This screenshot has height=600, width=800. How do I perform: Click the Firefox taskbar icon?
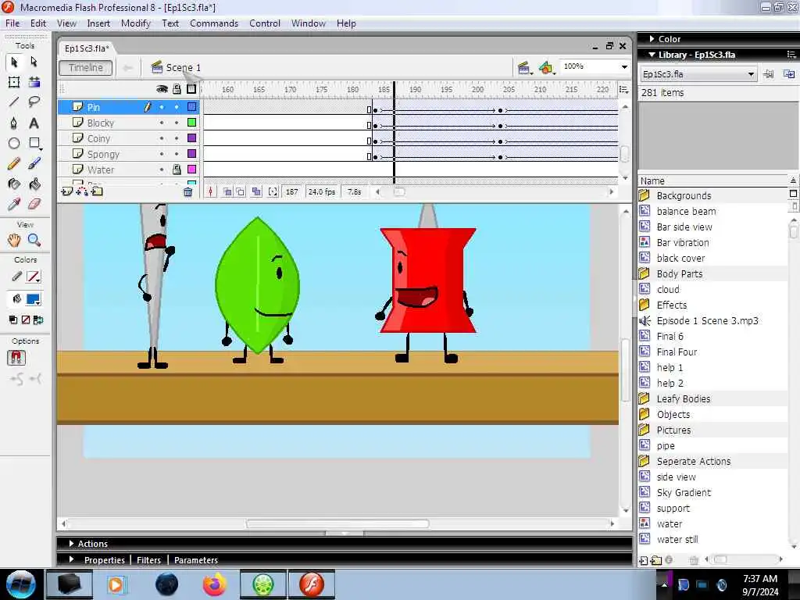(x=214, y=584)
